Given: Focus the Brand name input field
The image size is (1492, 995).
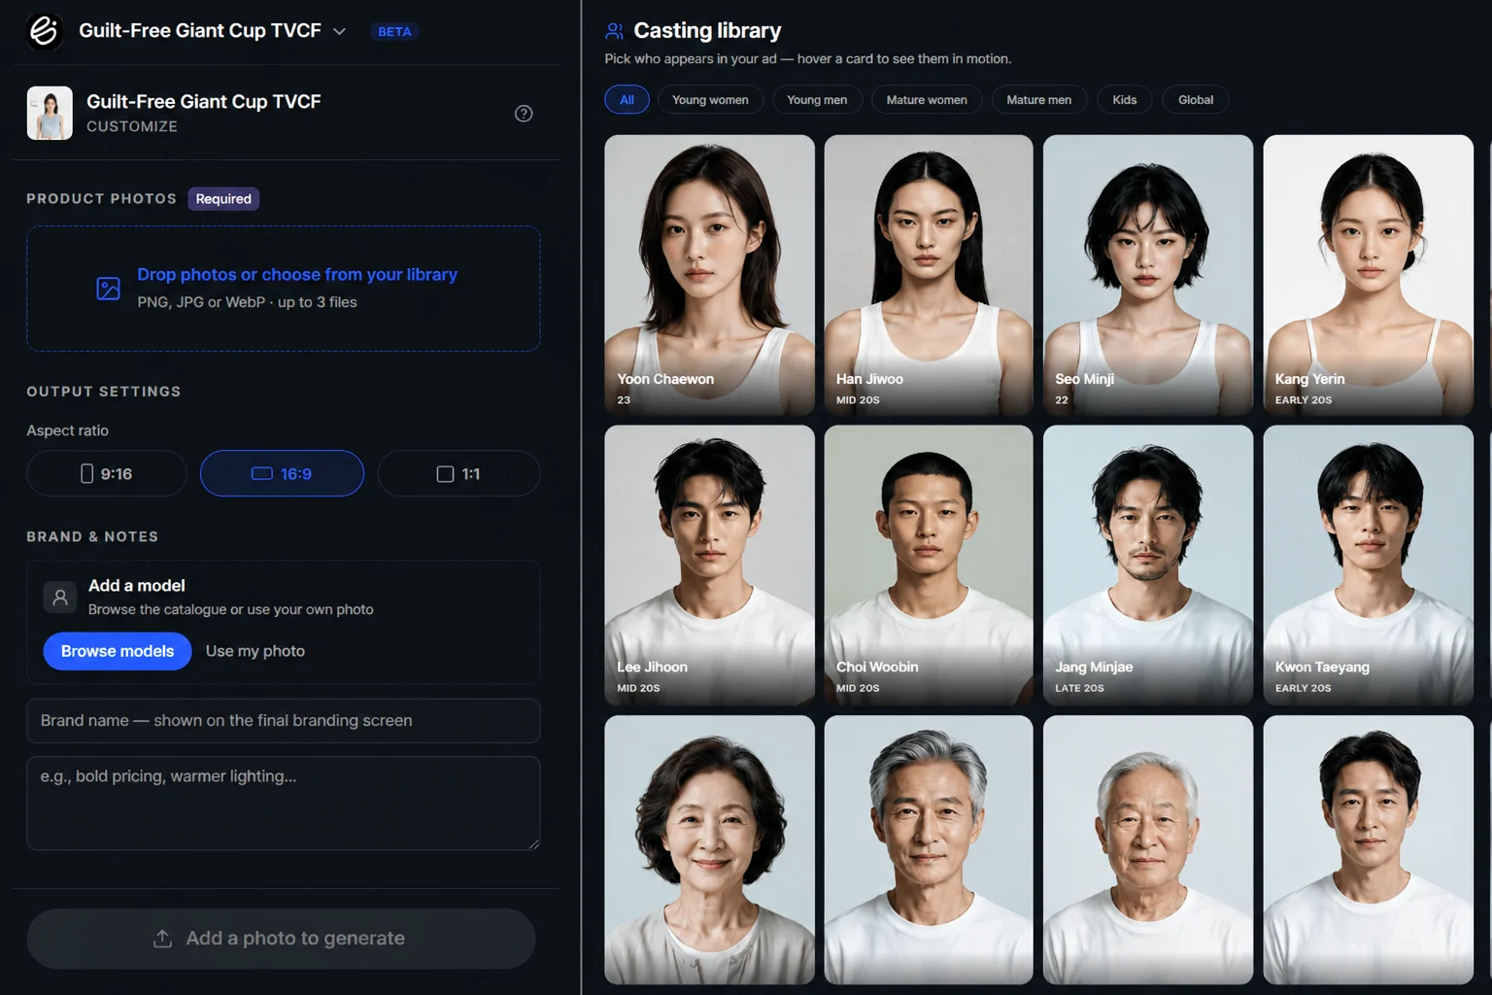Looking at the screenshot, I should pyautogui.click(x=284, y=721).
